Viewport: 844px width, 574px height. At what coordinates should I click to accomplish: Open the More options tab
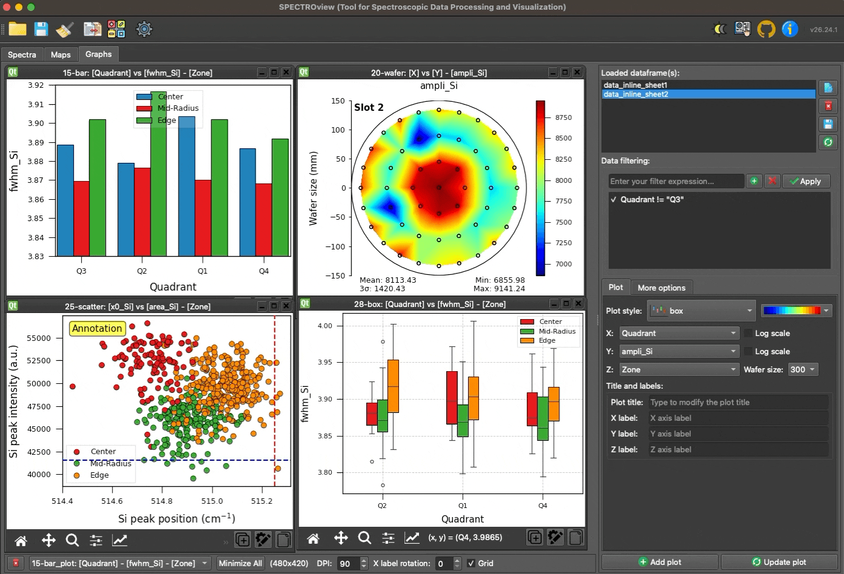[x=662, y=288]
